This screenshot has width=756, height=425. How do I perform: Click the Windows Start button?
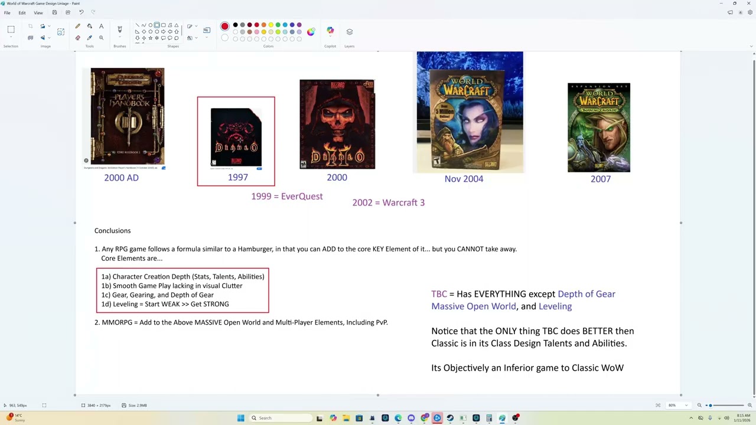coord(240,418)
